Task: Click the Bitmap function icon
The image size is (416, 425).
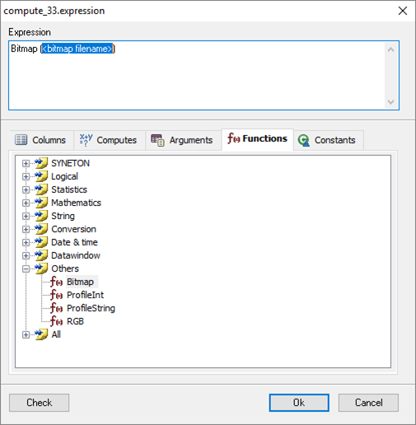Action: point(56,282)
